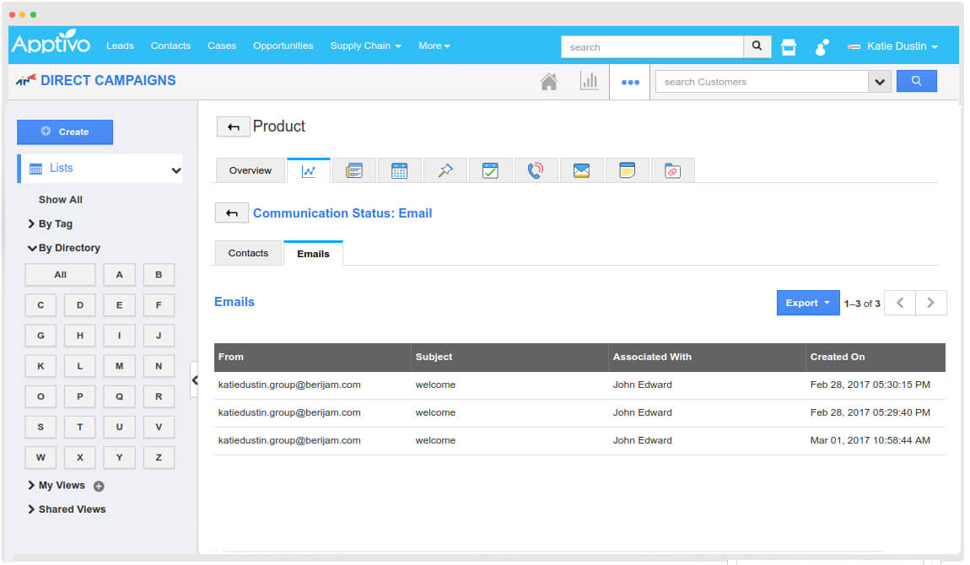Image resolution: width=970 pixels, height=565 pixels.
Task: Open the Notes tab icon
Action: click(627, 170)
